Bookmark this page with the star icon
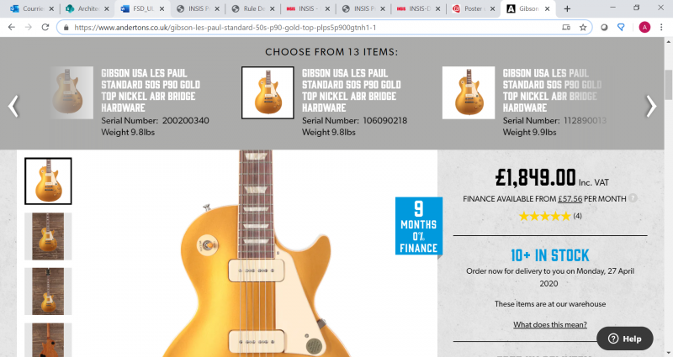Image resolution: width=673 pixels, height=357 pixels. point(583,28)
